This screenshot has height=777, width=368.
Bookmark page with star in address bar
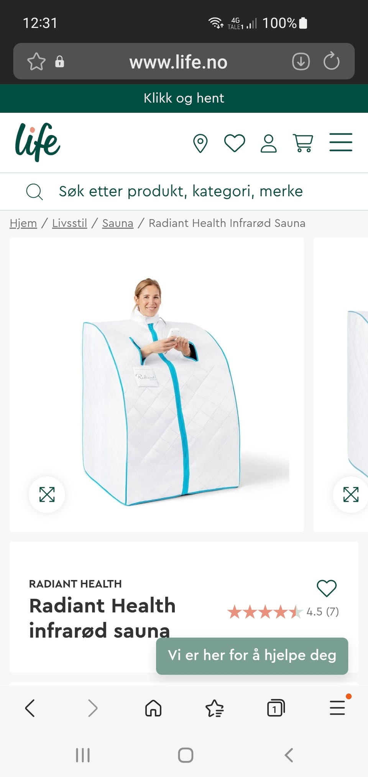(x=36, y=62)
